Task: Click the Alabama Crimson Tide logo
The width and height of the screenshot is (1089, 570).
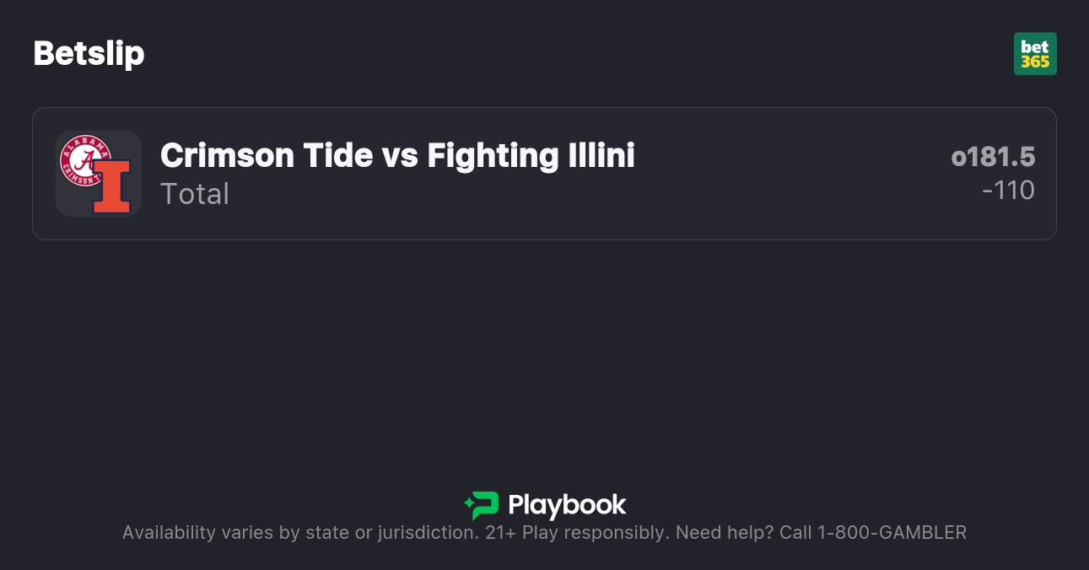Action: pyautogui.click(x=85, y=159)
